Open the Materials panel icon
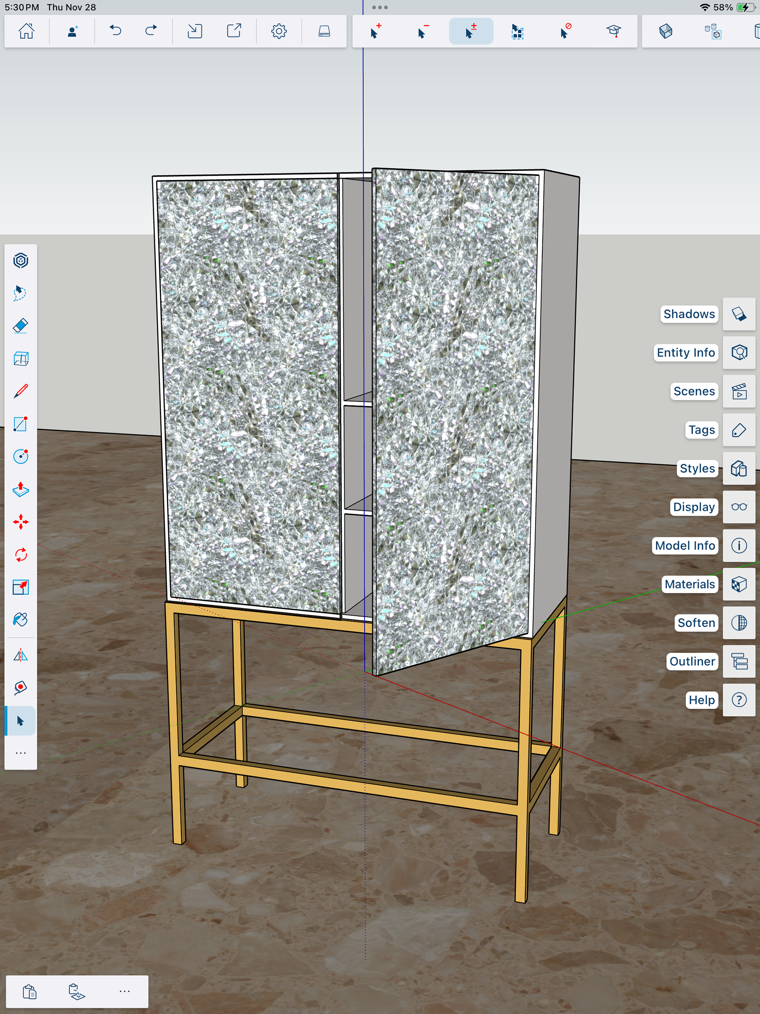Screen dimensions: 760x1014 (739, 584)
